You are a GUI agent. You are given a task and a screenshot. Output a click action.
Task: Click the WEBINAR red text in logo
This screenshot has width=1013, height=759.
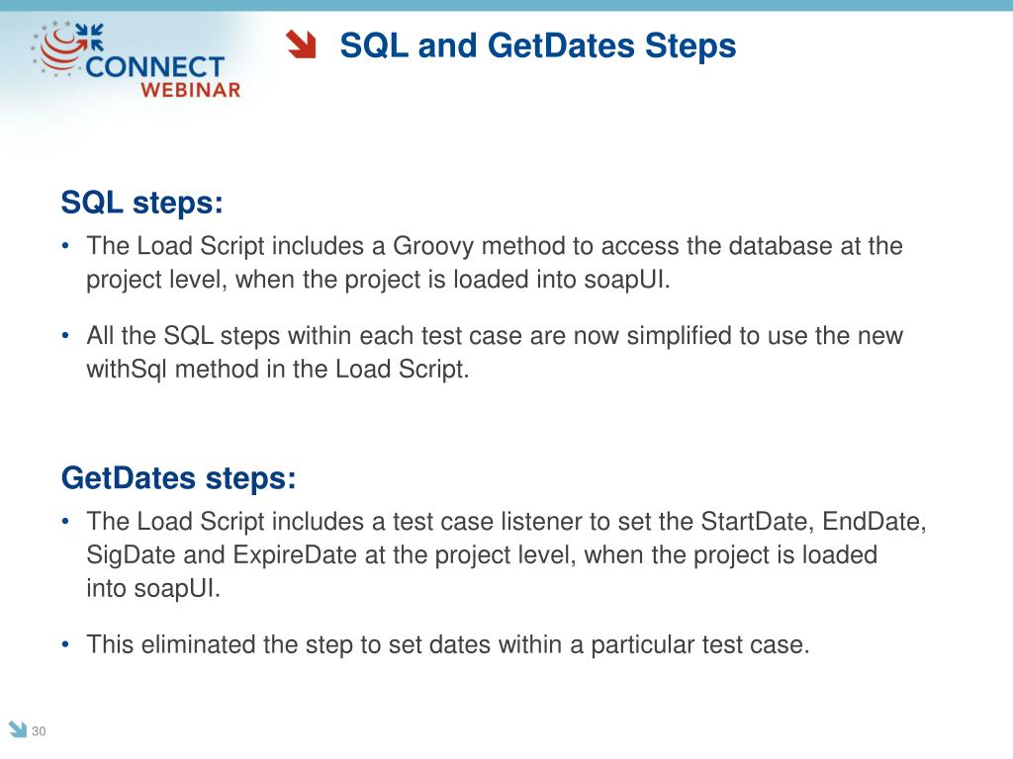[x=191, y=90]
